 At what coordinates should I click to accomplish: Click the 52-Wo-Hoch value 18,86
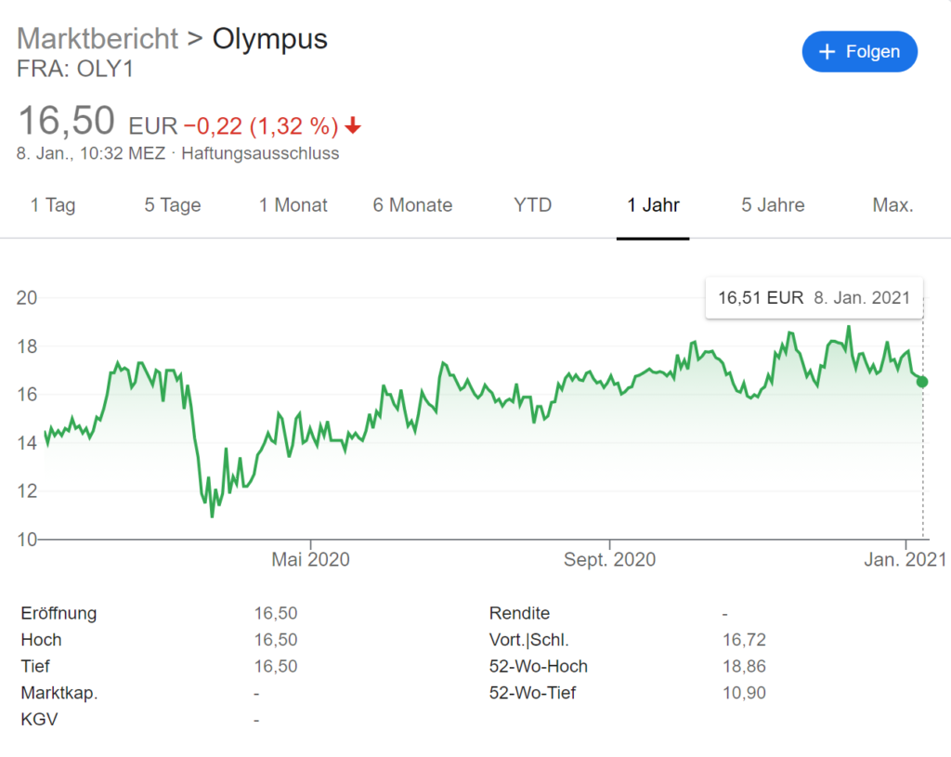[x=744, y=666]
